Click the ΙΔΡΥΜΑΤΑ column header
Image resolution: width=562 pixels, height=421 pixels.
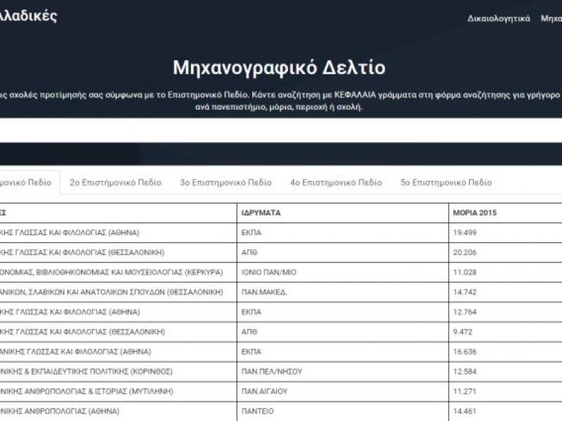tap(261, 213)
